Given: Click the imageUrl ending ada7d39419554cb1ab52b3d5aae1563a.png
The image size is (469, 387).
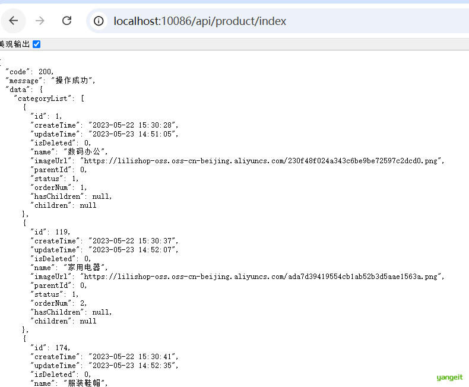Looking at the screenshot, I should pyautogui.click(x=261, y=277).
